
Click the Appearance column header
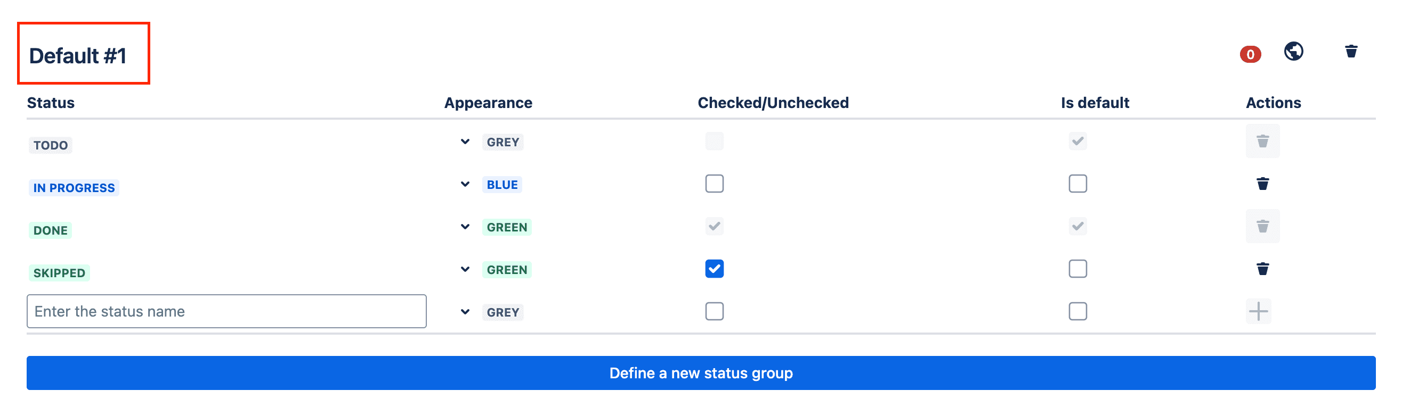488,103
